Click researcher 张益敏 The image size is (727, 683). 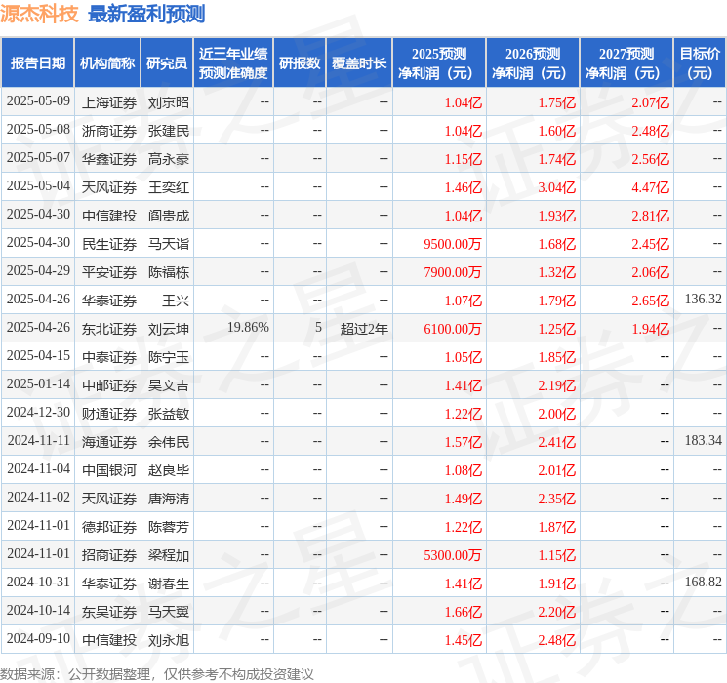[x=168, y=414]
